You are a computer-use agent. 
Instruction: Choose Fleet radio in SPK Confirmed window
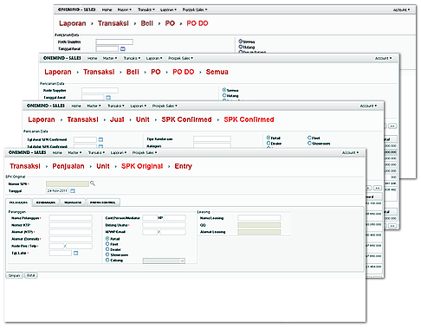click(x=309, y=138)
